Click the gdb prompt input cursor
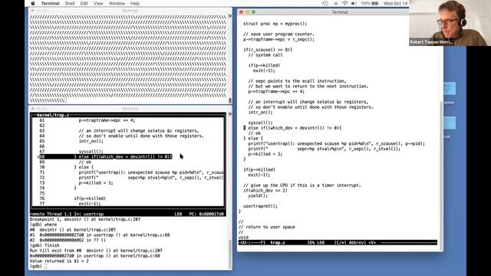 click(x=46, y=266)
